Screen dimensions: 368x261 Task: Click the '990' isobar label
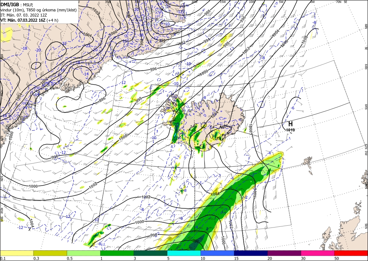click(162, 40)
